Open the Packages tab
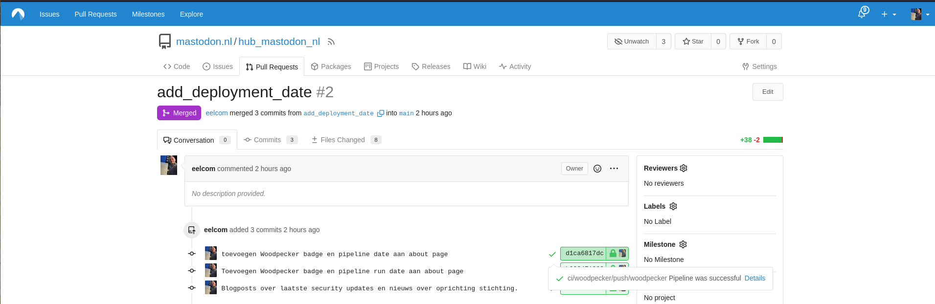935x304 pixels. click(x=331, y=66)
